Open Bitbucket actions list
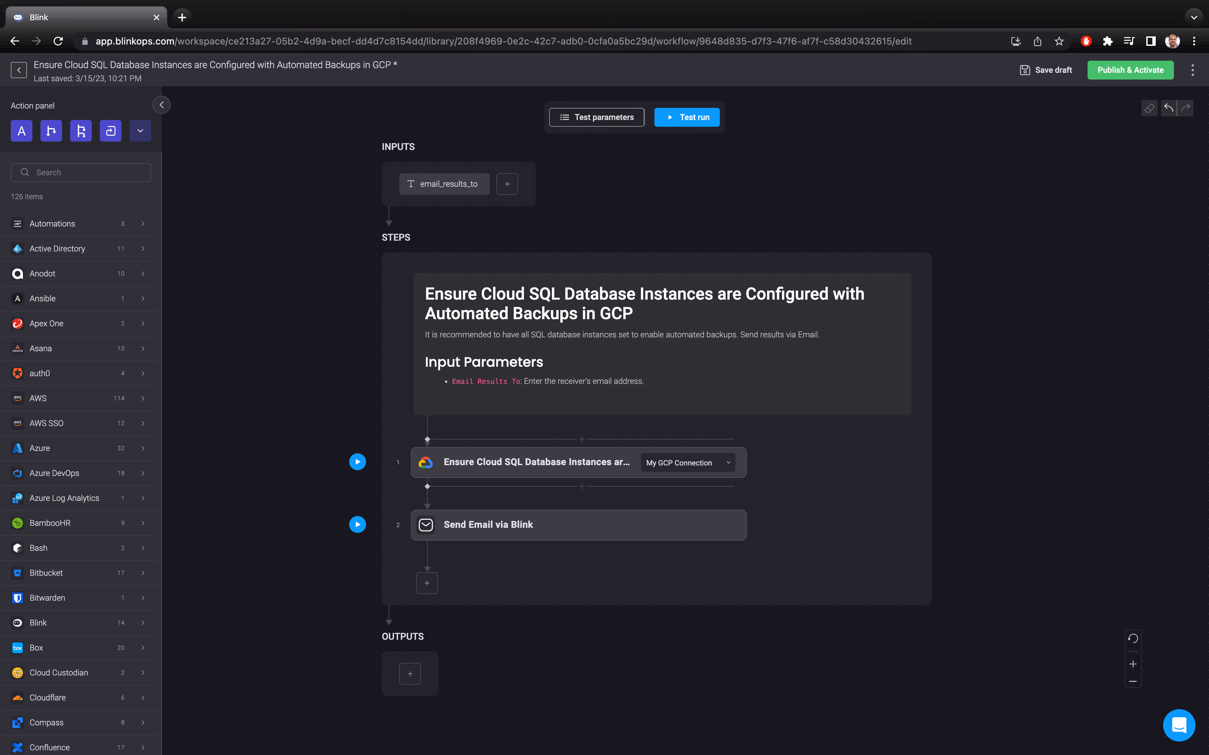Viewport: 1209px width, 755px height. click(79, 573)
